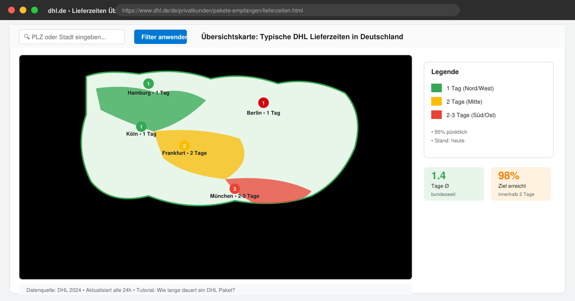The height and width of the screenshot is (301, 575).
Task: Select the Köln marker pin on map
Action: [x=141, y=127]
